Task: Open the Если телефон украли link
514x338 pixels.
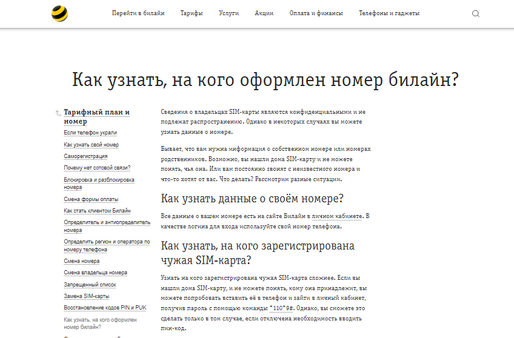Action: click(90, 133)
